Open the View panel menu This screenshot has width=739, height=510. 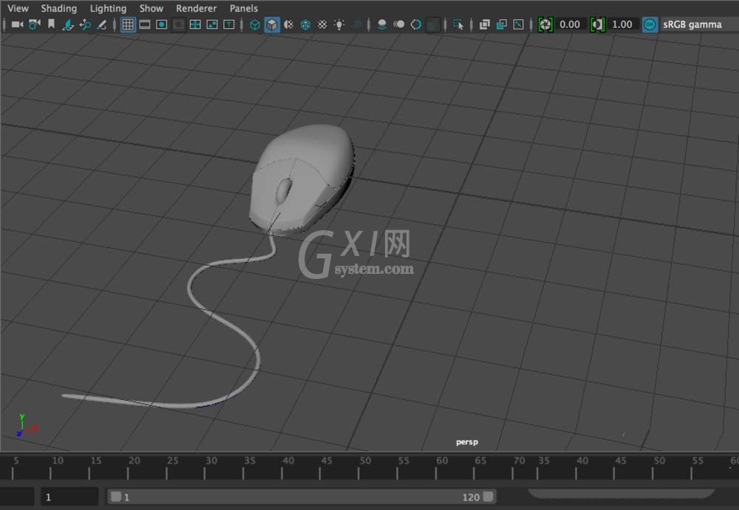click(x=18, y=8)
